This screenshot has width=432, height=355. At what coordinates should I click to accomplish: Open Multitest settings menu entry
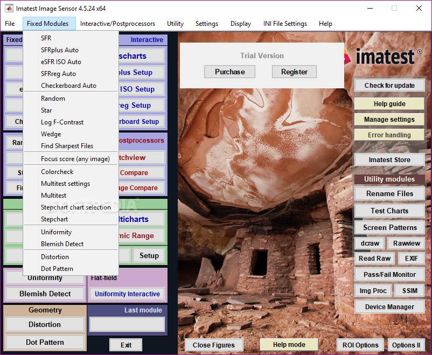[71, 184]
